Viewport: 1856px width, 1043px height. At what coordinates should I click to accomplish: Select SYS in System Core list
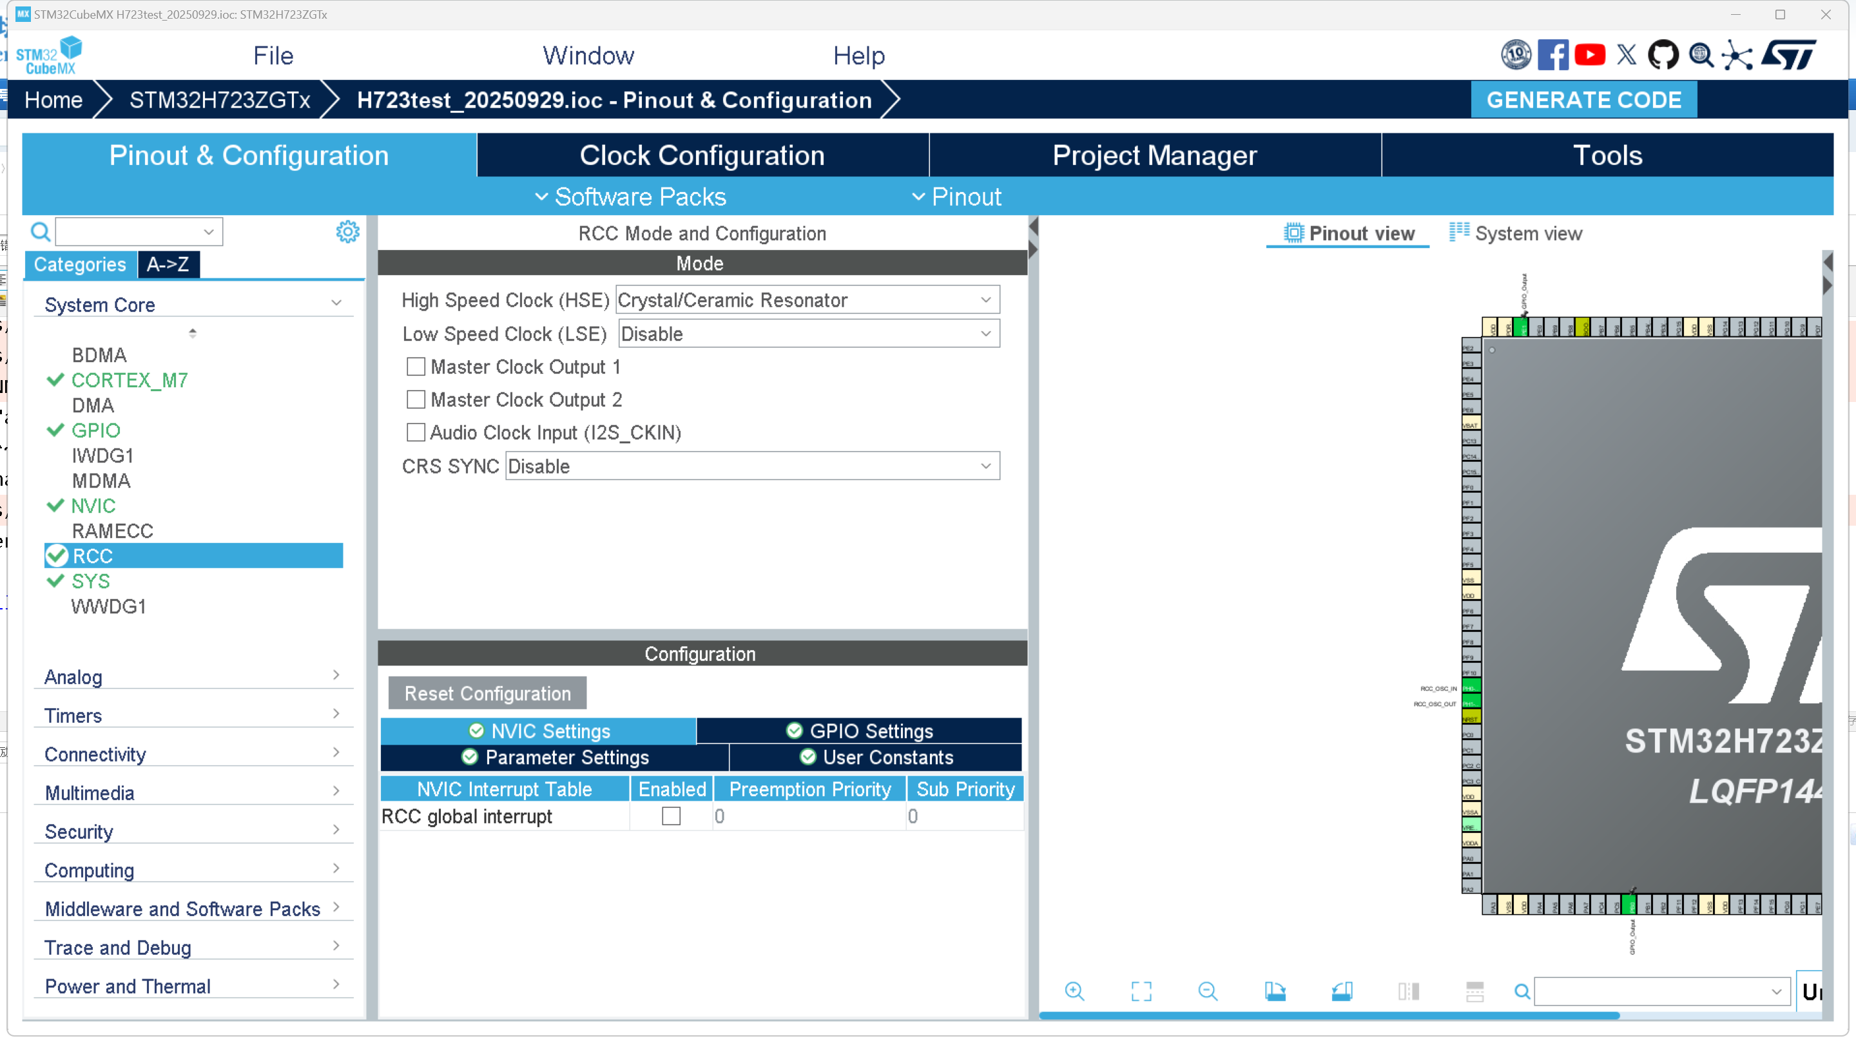pyautogui.click(x=91, y=581)
